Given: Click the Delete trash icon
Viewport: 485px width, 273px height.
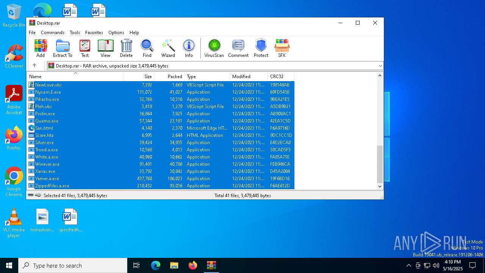Looking at the screenshot, I should point(126,48).
